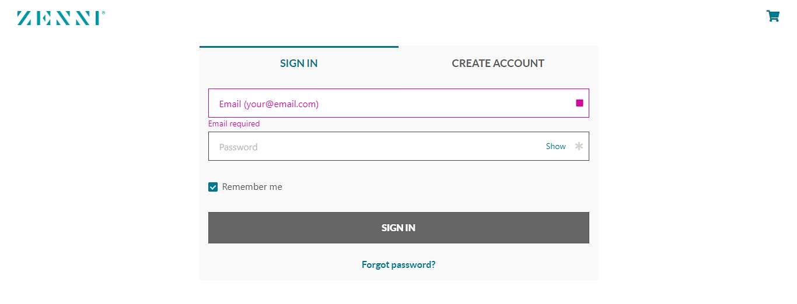The width and height of the screenshot is (797, 304).
Task: Open the shopping cart
Action: (x=772, y=16)
